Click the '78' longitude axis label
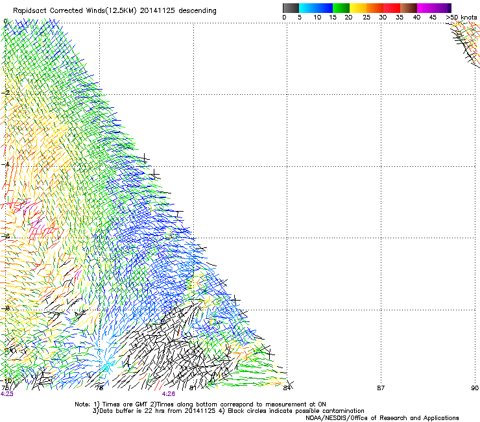The image size is (480, 422). [99, 388]
